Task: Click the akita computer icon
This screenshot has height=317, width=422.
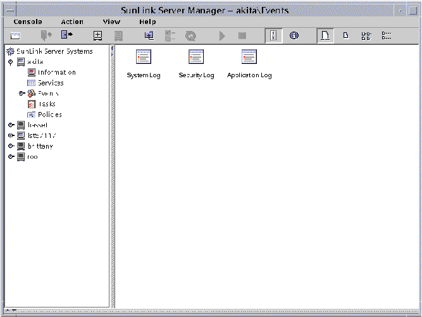Action: coord(21,62)
